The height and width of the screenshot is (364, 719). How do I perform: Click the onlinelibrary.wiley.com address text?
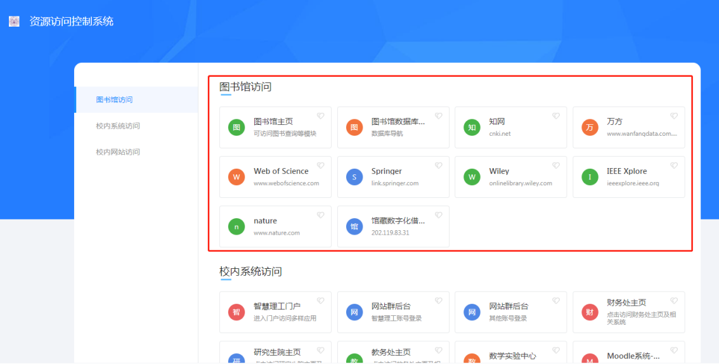pos(521,183)
